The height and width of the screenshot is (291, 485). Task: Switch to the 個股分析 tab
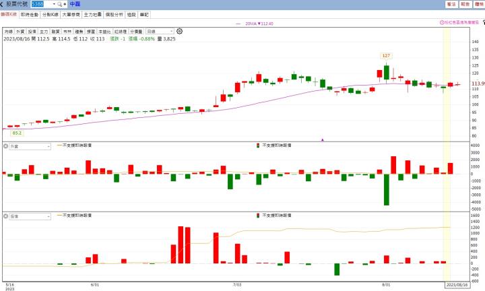(x=114, y=15)
